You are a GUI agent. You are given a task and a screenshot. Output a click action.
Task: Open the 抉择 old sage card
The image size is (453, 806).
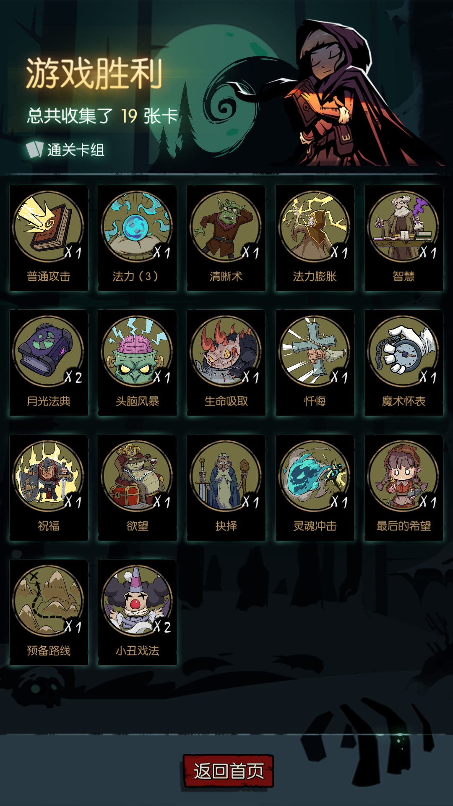tap(226, 487)
